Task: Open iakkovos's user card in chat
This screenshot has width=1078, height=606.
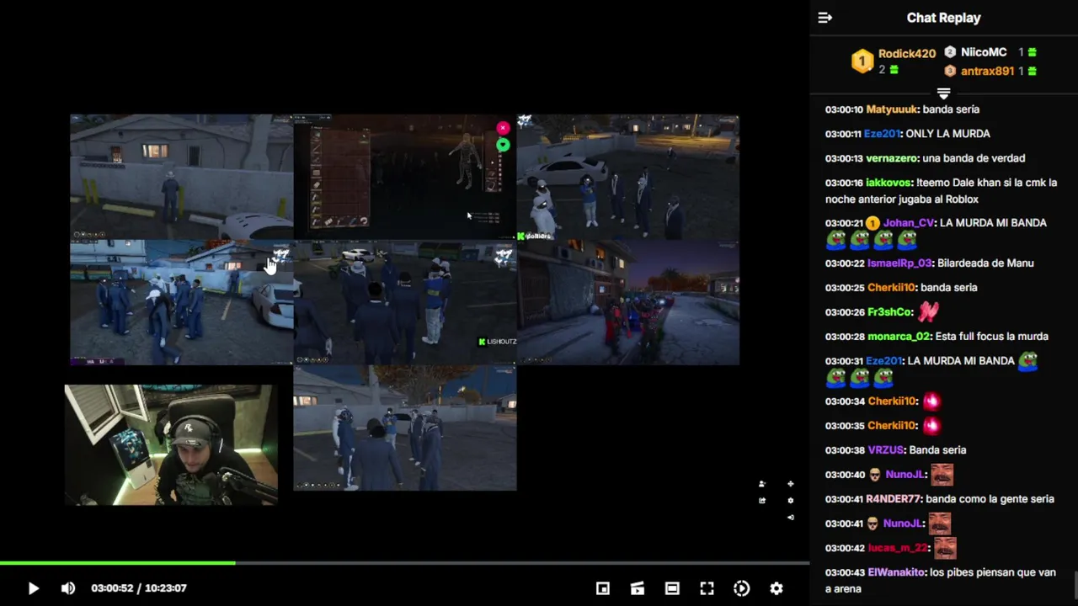Action: pos(889,183)
